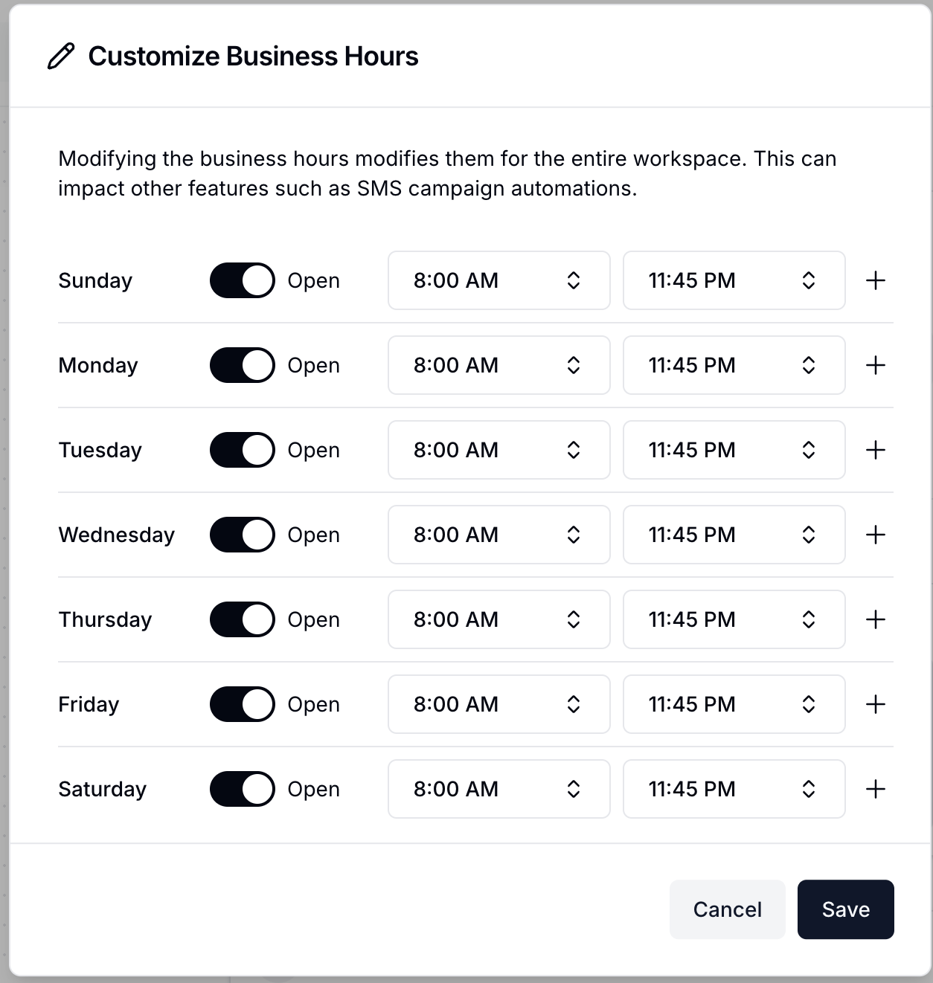Viewport: 933px width, 983px height.
Task: Add a second time slot for Saturday
Action: 876,789
